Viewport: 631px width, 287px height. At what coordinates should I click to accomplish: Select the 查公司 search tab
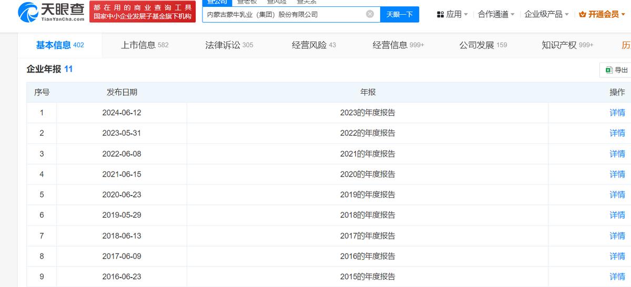tap(217, 2)
